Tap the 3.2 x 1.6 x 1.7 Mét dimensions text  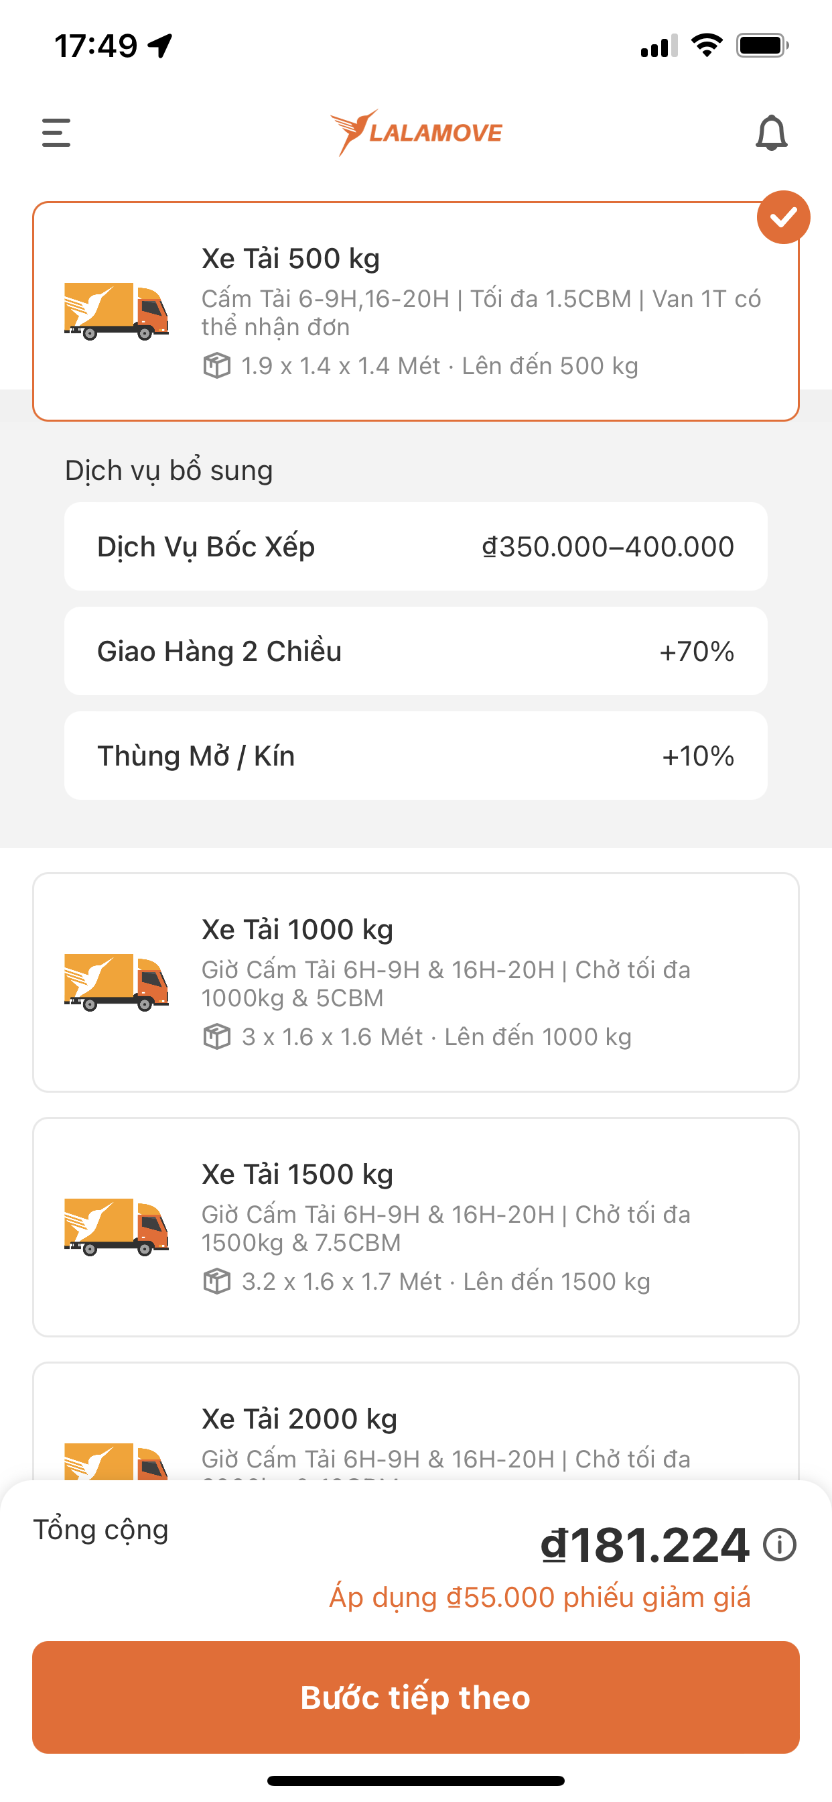[342, 1282]
